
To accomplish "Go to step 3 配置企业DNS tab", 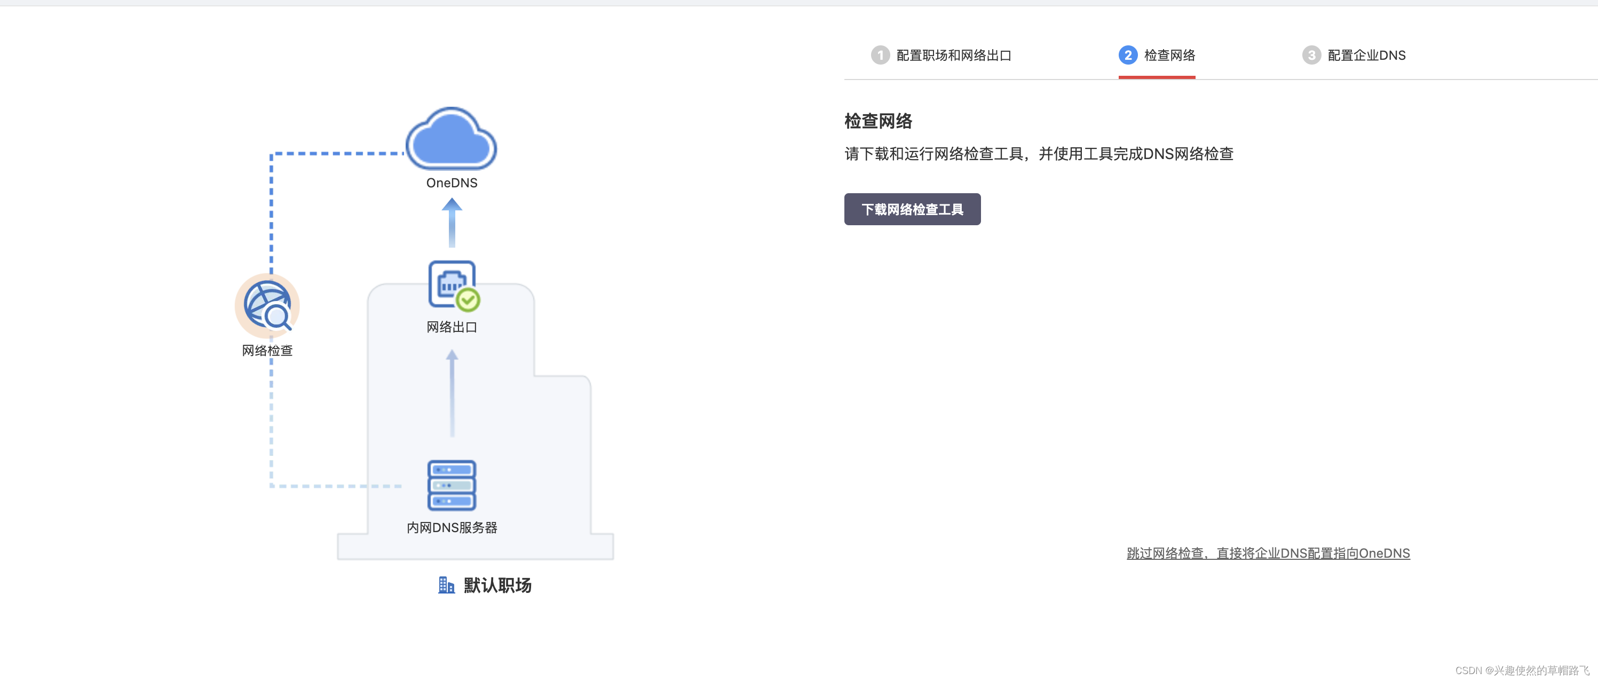I will (1354, 55).
